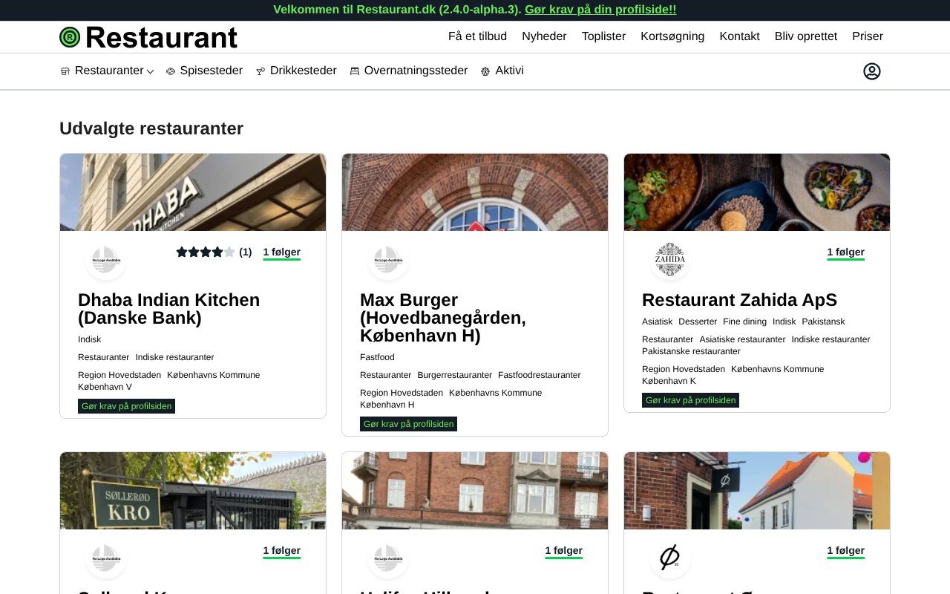Open the user profile account icon
This screenshot has height=594, width=950.
872,71
